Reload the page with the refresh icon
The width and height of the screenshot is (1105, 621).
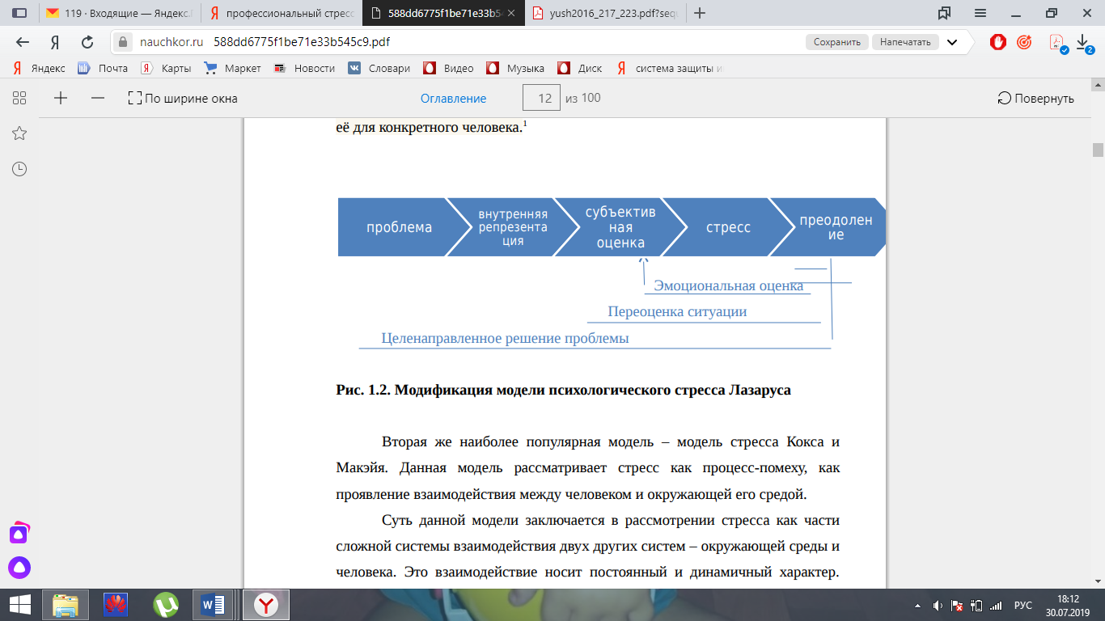(87, 42)
